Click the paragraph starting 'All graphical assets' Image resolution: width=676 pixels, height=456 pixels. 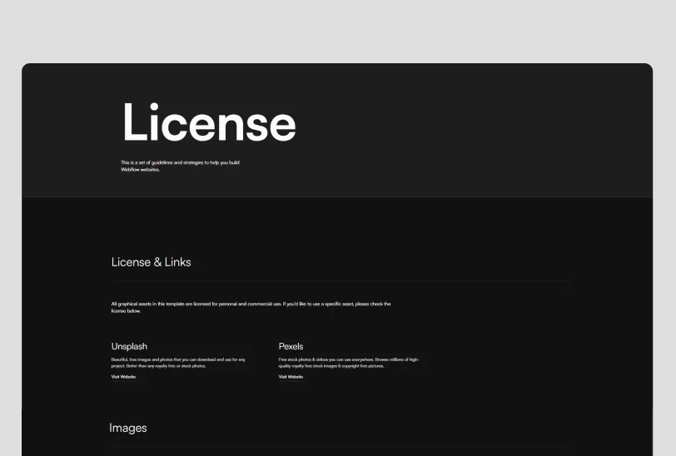coord(251,307)
